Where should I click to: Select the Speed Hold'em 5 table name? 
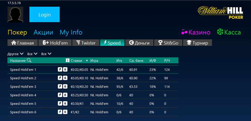coord(23,103)
